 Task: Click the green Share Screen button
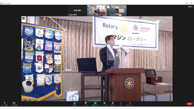click(95, 104)
